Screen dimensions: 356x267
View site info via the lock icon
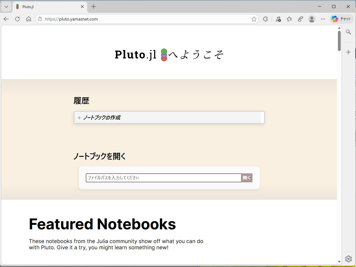pos(40,19)
